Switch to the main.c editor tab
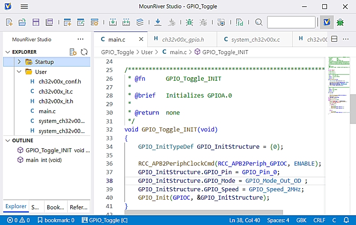This screenshot has height=225, width=356. 117,39
